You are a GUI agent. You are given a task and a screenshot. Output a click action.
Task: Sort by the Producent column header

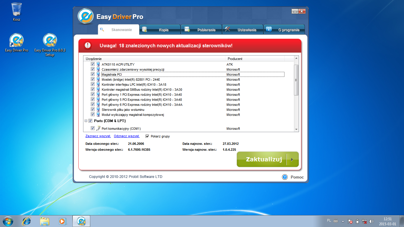pyautogui.click(x=255, y=59)
